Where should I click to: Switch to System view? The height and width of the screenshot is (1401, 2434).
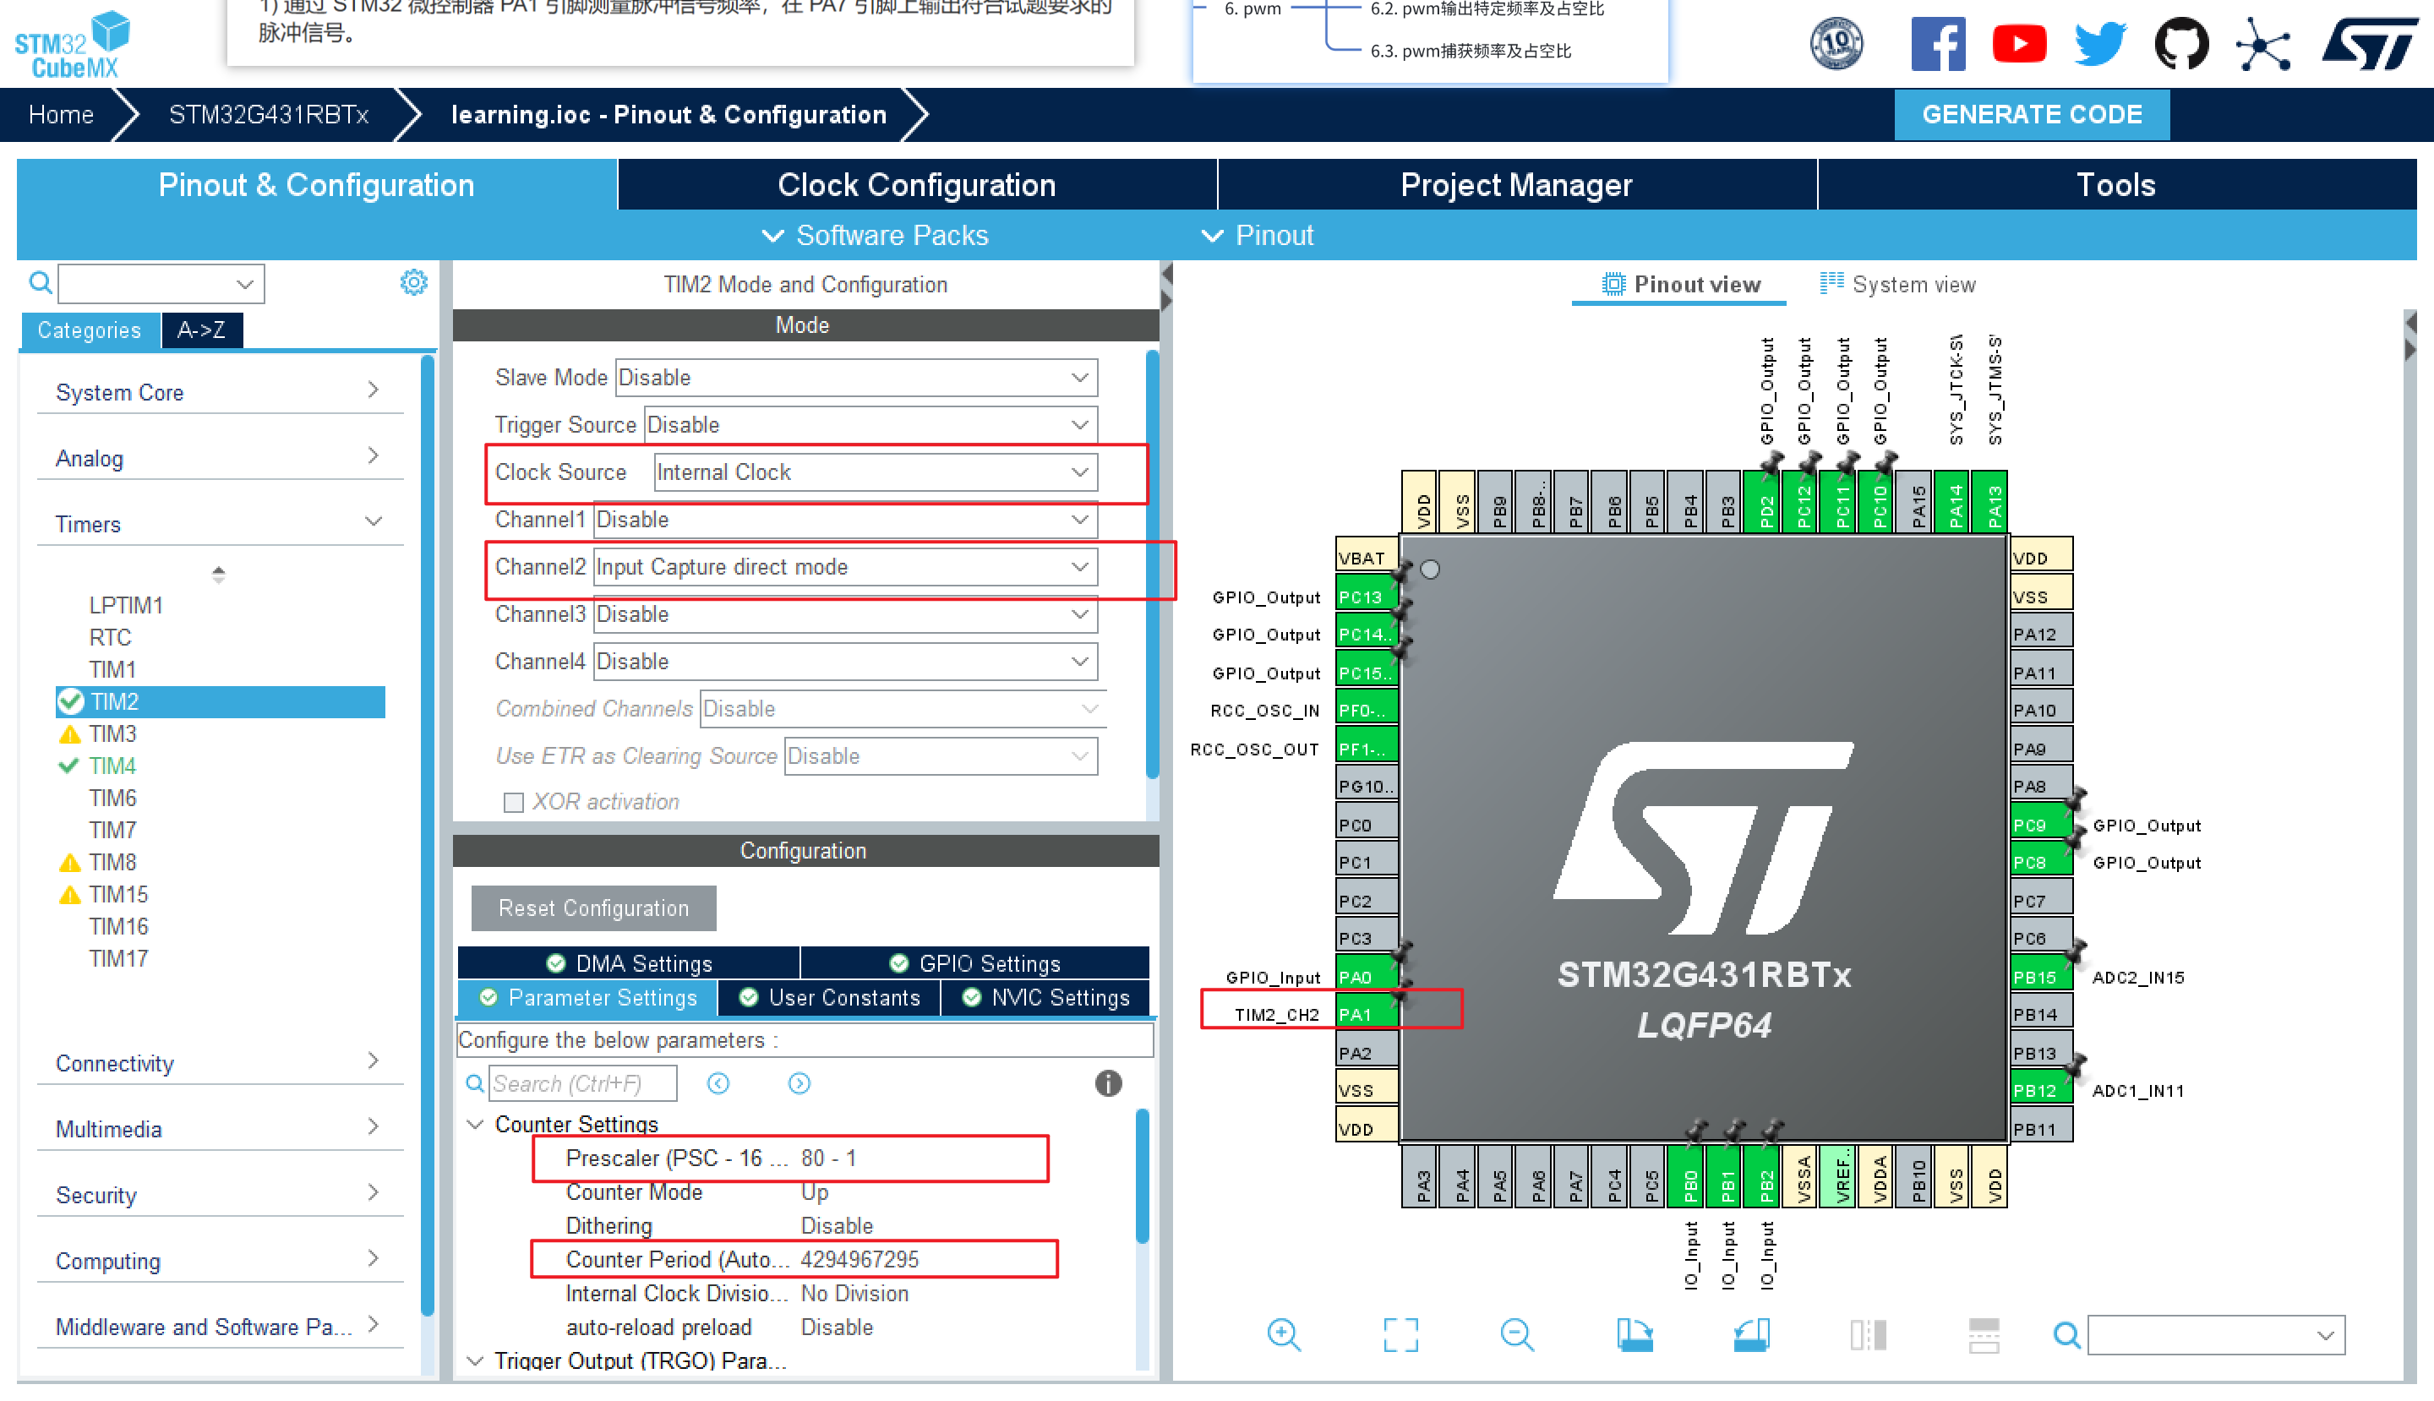pyautogui.click(x=1897, y=284)
